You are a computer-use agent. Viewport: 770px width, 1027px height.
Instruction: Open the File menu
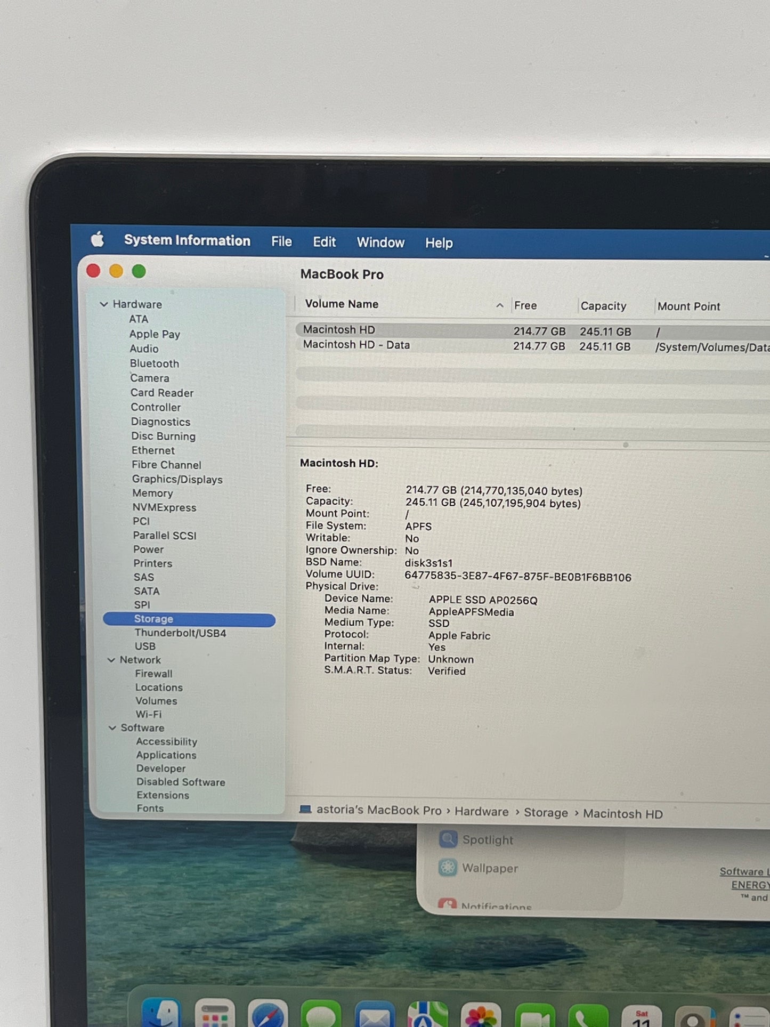point(281,242)
